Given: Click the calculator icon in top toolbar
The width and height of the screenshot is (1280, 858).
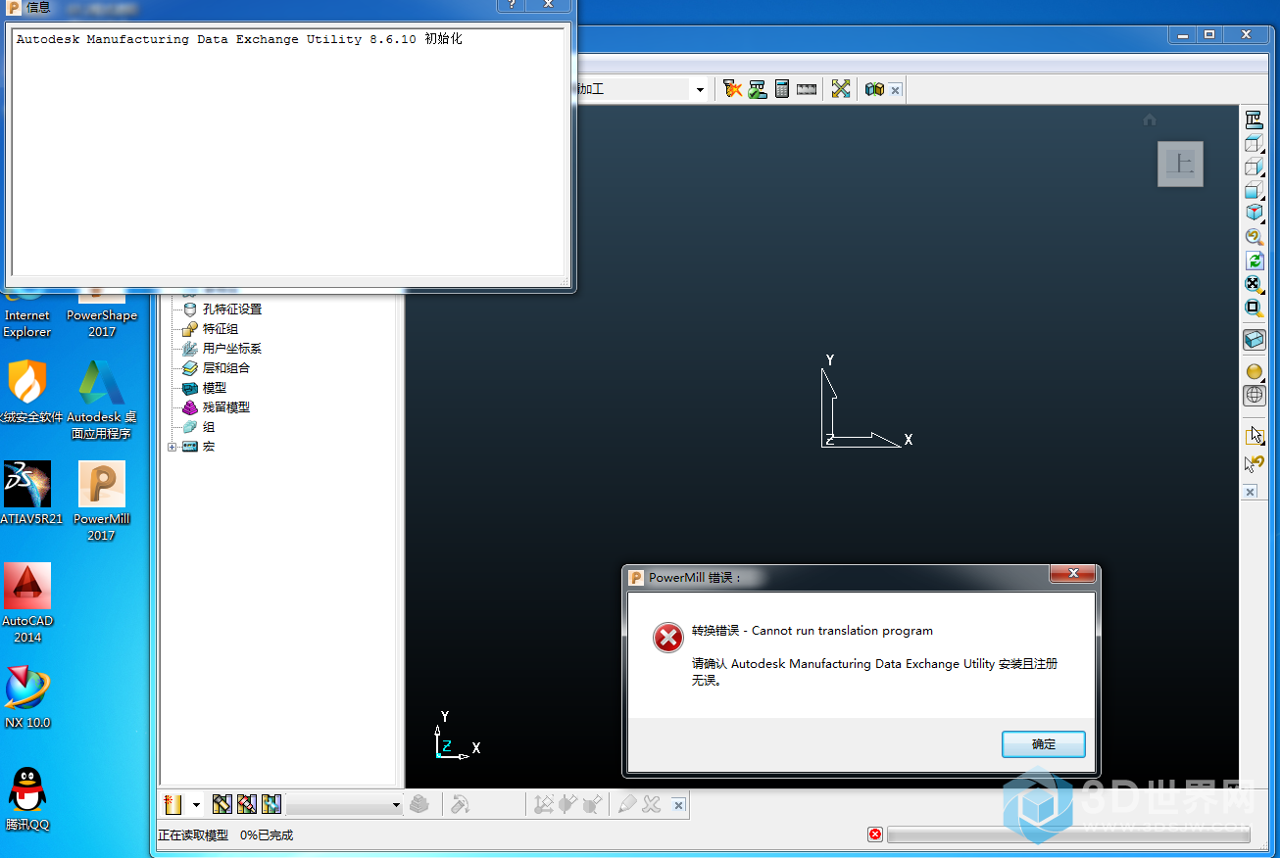Looking at the screenshot, I should click(782, 89).
